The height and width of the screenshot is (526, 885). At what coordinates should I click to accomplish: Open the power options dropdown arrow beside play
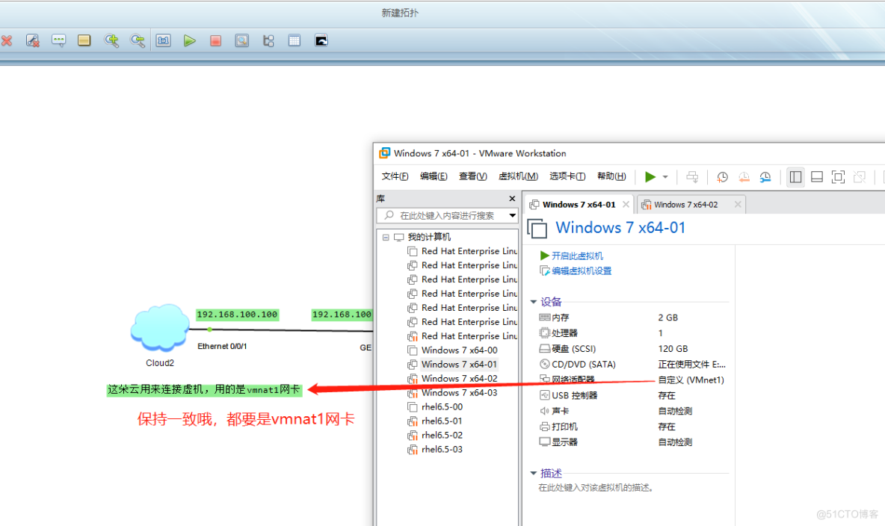[665, 177]
